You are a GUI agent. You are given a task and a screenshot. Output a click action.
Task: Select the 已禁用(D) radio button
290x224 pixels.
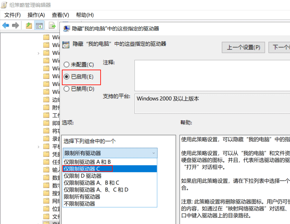pos(66,89)
